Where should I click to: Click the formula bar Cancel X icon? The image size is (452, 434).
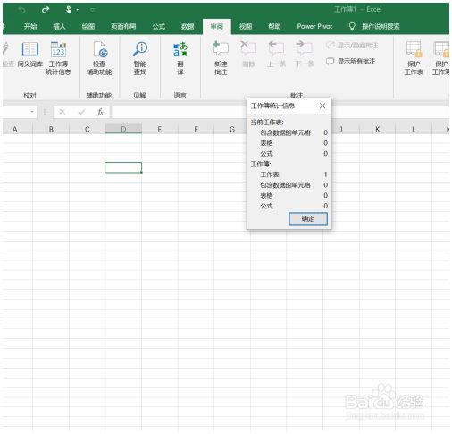(x=63, y=112)
